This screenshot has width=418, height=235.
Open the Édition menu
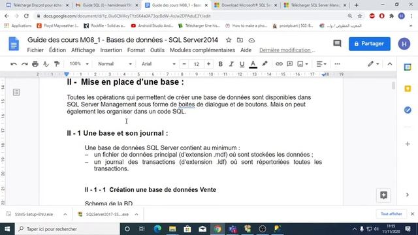click(57, 50)
